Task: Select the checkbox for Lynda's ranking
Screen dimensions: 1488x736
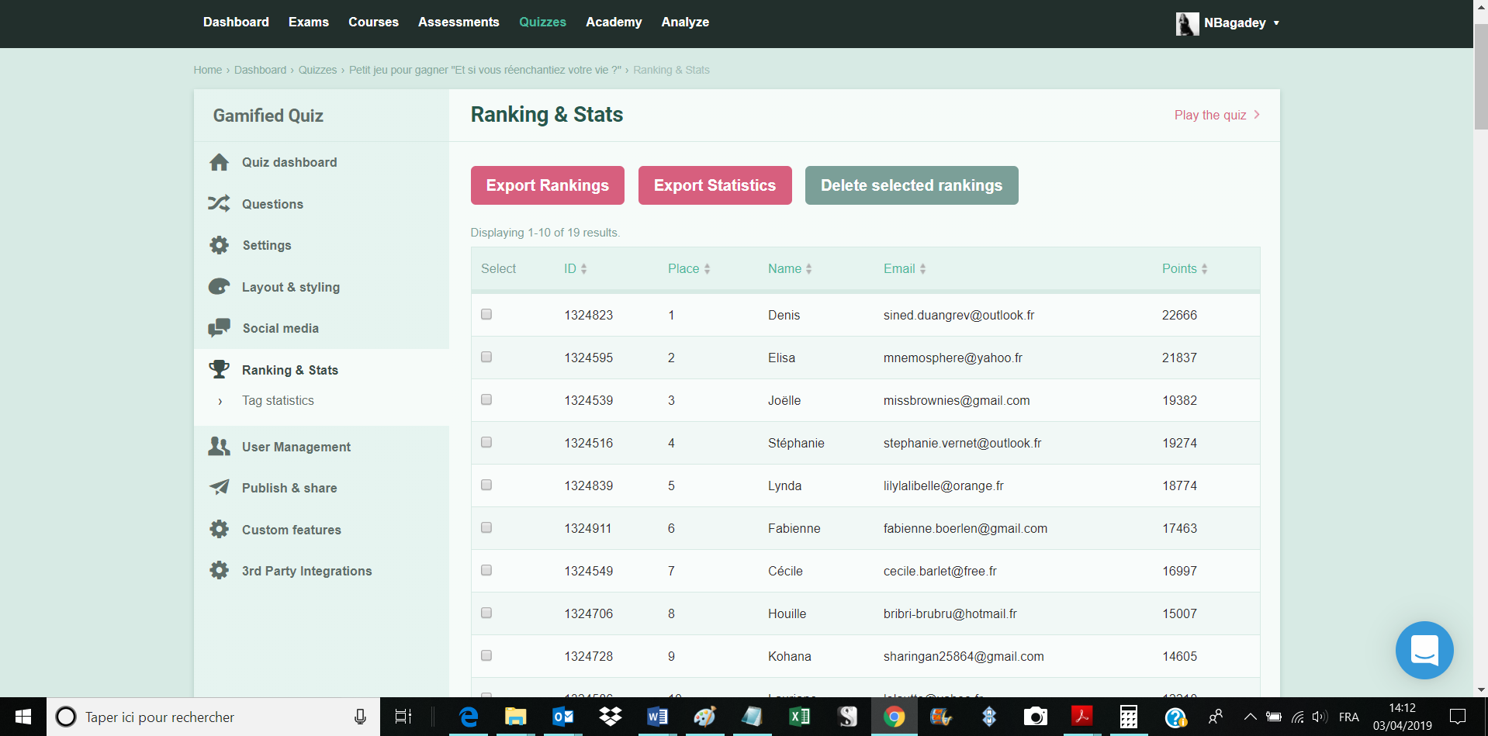Action: [x=486, y=485]
